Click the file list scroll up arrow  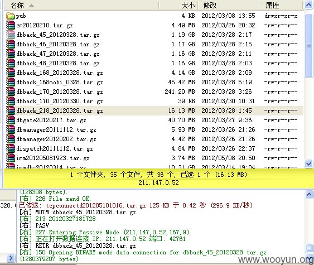pos(308,5)
